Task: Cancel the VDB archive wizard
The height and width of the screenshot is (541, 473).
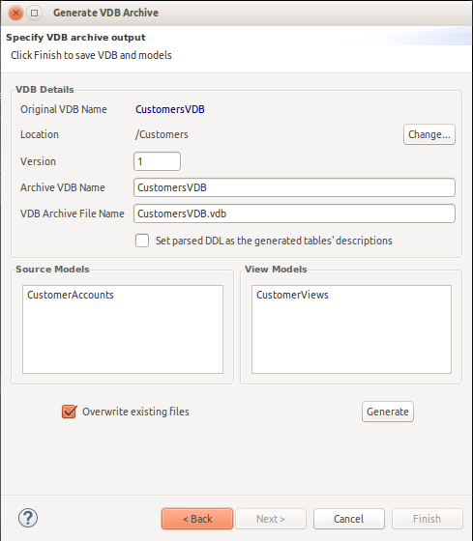Action: click(x=349, y=519)
